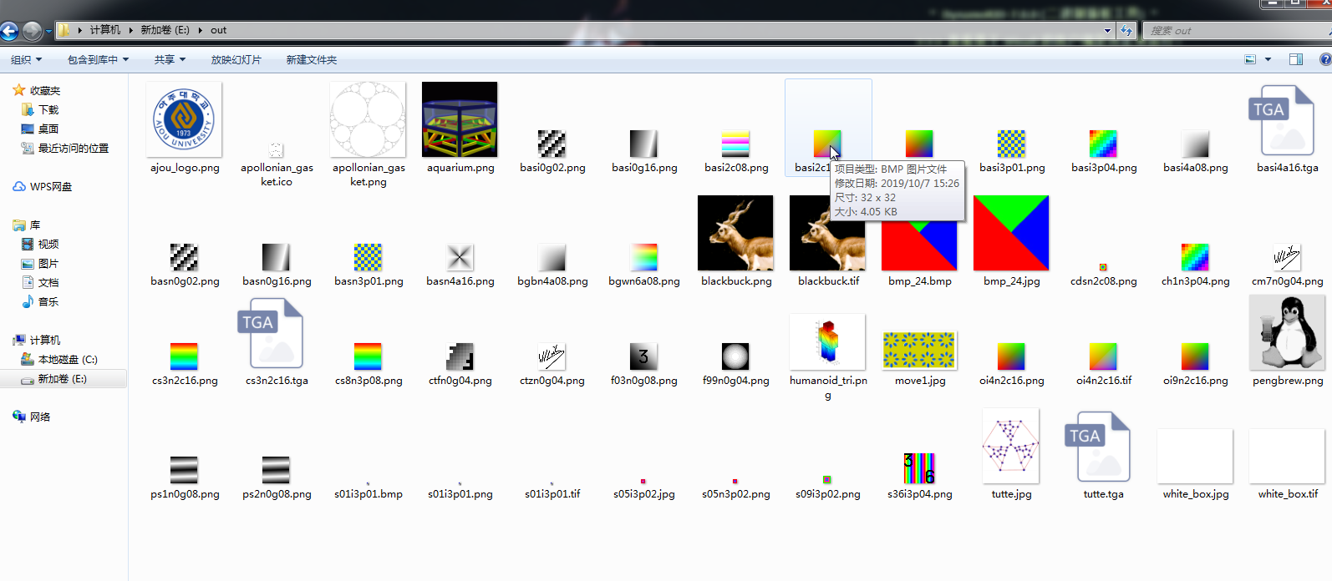Click the back navigation arrow
The image size is (1332, 581).
(9, 31)
